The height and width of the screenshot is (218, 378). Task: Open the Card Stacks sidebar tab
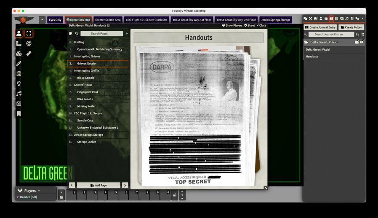click(342, 19)
